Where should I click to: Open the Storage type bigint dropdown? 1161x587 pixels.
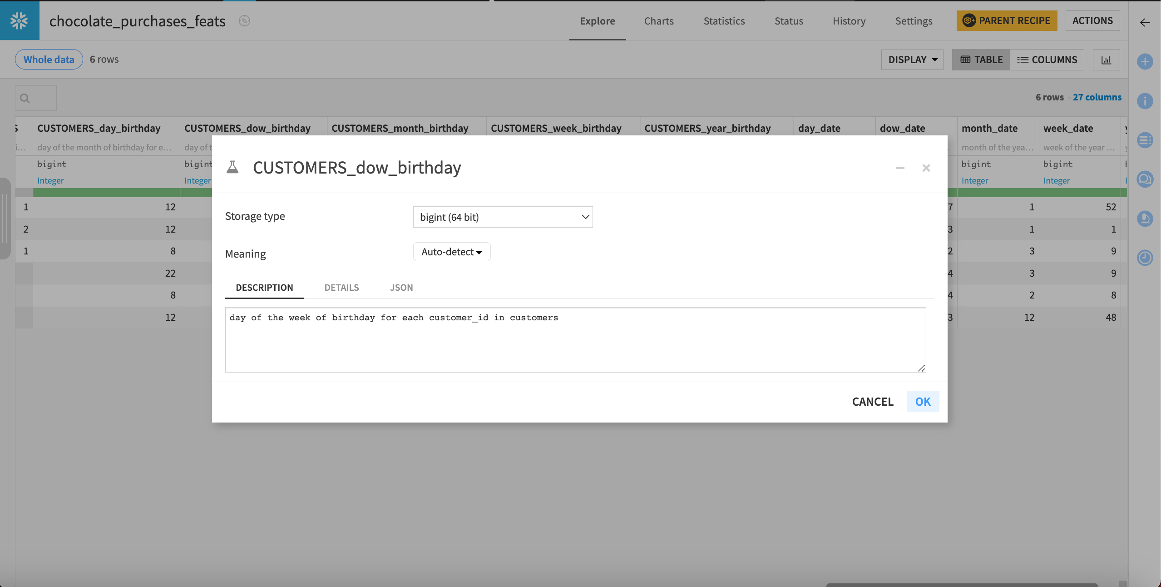click(x=503, y=217)
